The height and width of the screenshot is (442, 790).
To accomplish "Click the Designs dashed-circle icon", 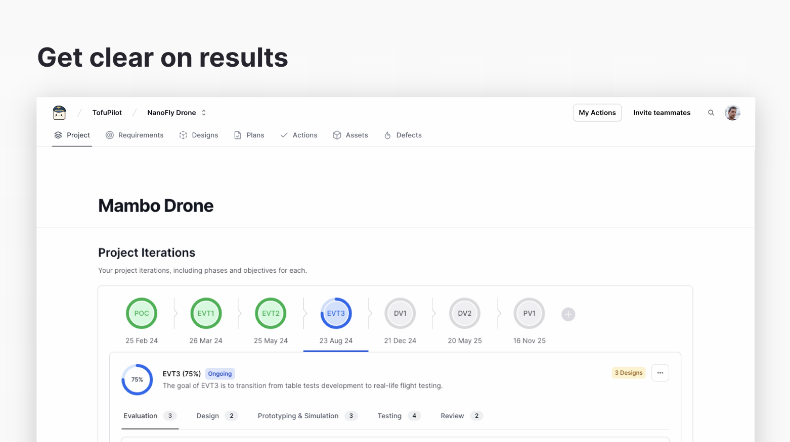I will coord(183,135).
